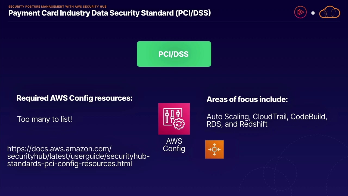Click the green PCI/DSS button
Viewport: 348px width, 196px height.
[x=174, y=54]
